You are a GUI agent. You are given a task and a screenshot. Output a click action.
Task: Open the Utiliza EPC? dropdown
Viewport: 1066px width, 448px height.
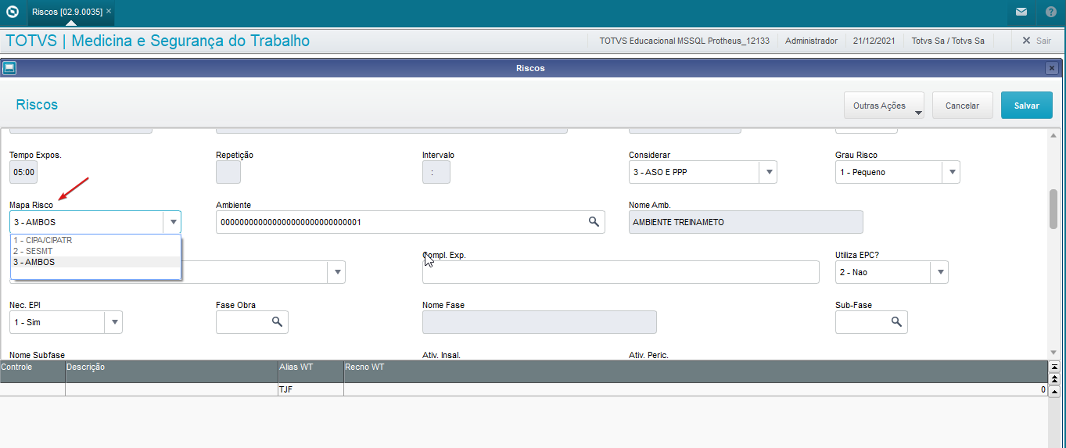click(939, 272)
